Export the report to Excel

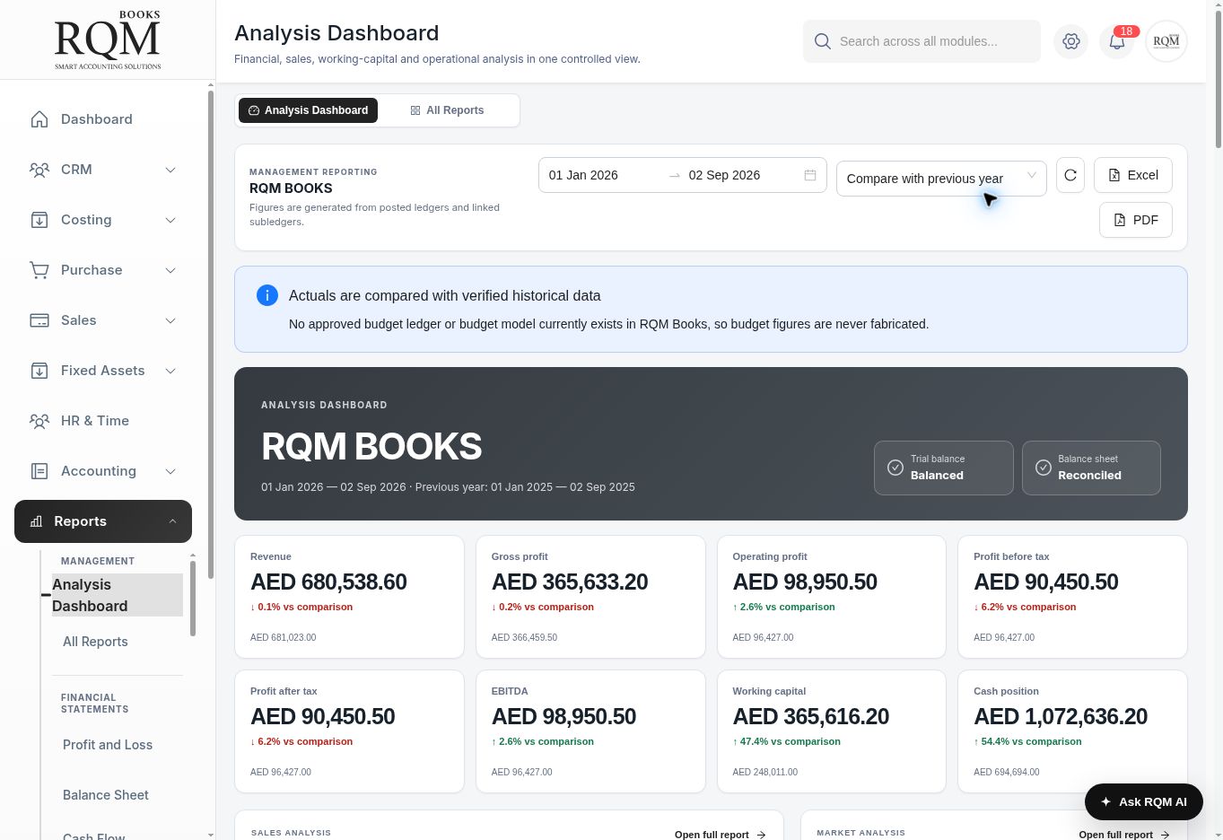[1133, 175]
